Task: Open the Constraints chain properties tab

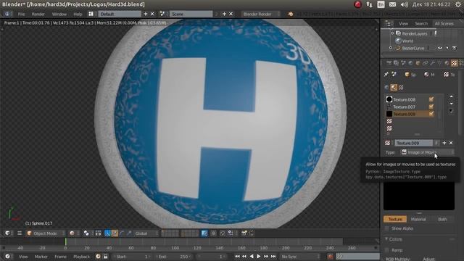Action: click(x=425, y=63)
